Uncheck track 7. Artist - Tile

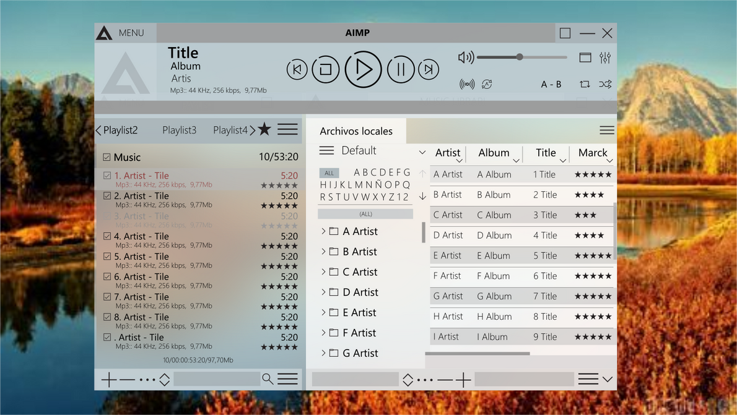pos(107,297)
